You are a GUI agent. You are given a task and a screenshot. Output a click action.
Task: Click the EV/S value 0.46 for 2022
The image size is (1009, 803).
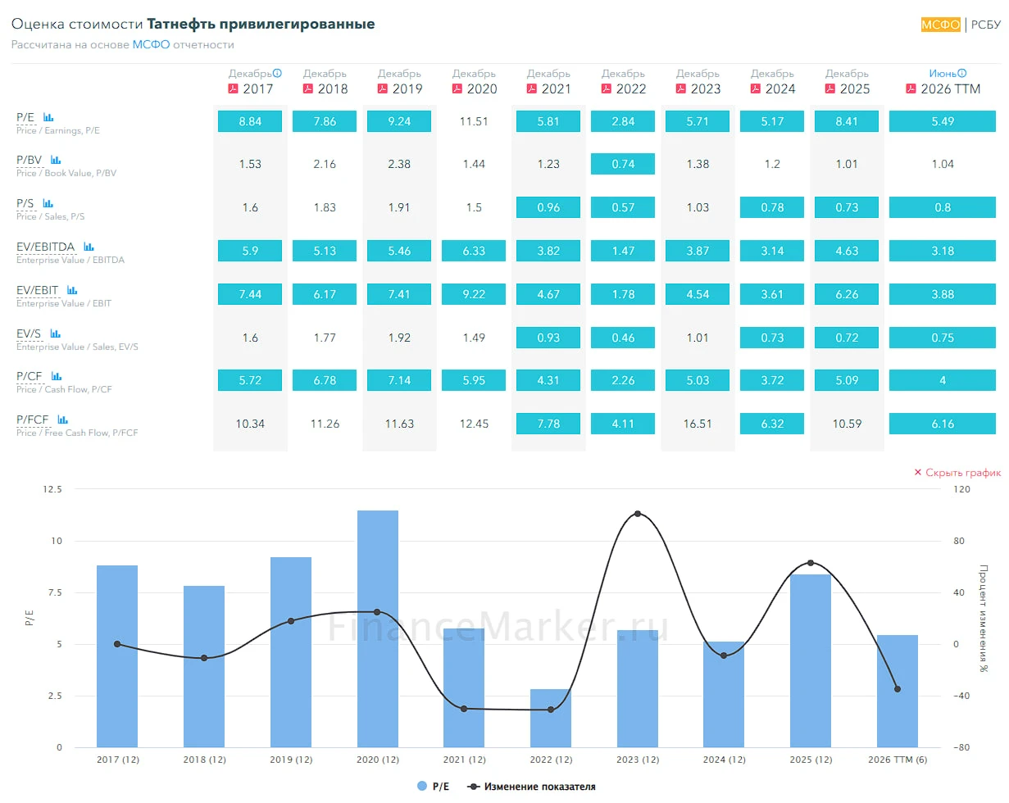point(623,338)
